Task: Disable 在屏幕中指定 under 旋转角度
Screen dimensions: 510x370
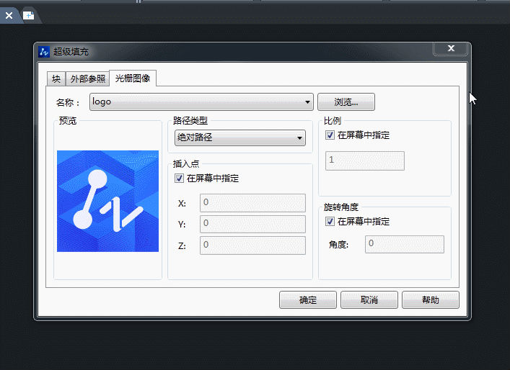Action: [x=330, y=222]
